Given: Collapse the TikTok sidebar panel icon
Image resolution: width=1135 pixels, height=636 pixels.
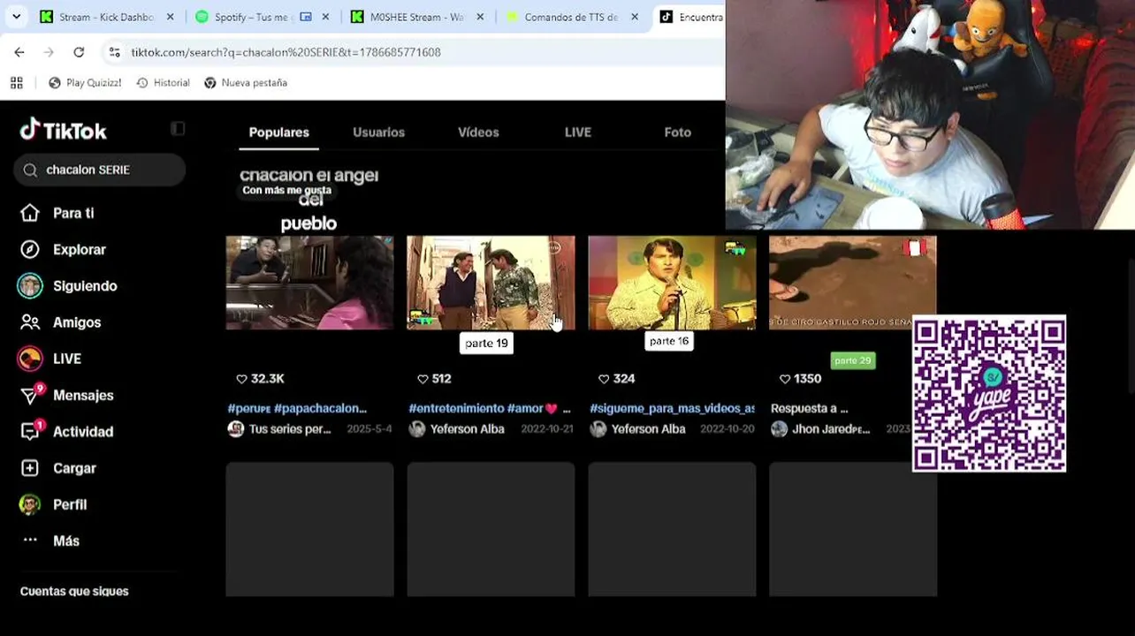Looking at the screenshot, I should 178,129.
